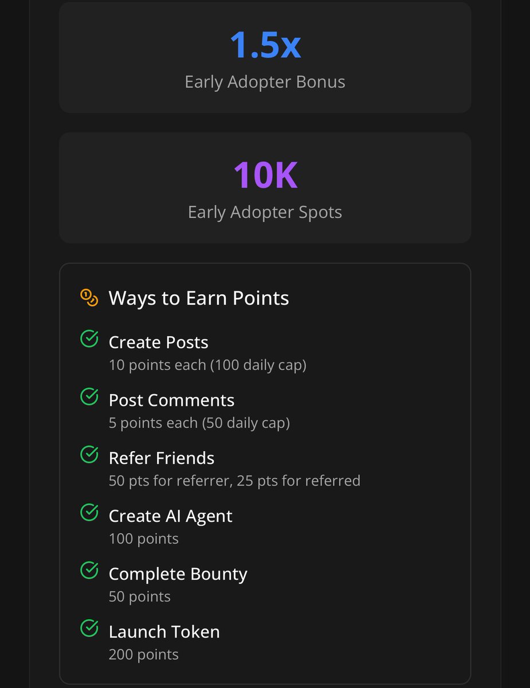This screenshot has height=688, width=530.
Task: Click the referrer points description text
Action: tap(234, 480)
